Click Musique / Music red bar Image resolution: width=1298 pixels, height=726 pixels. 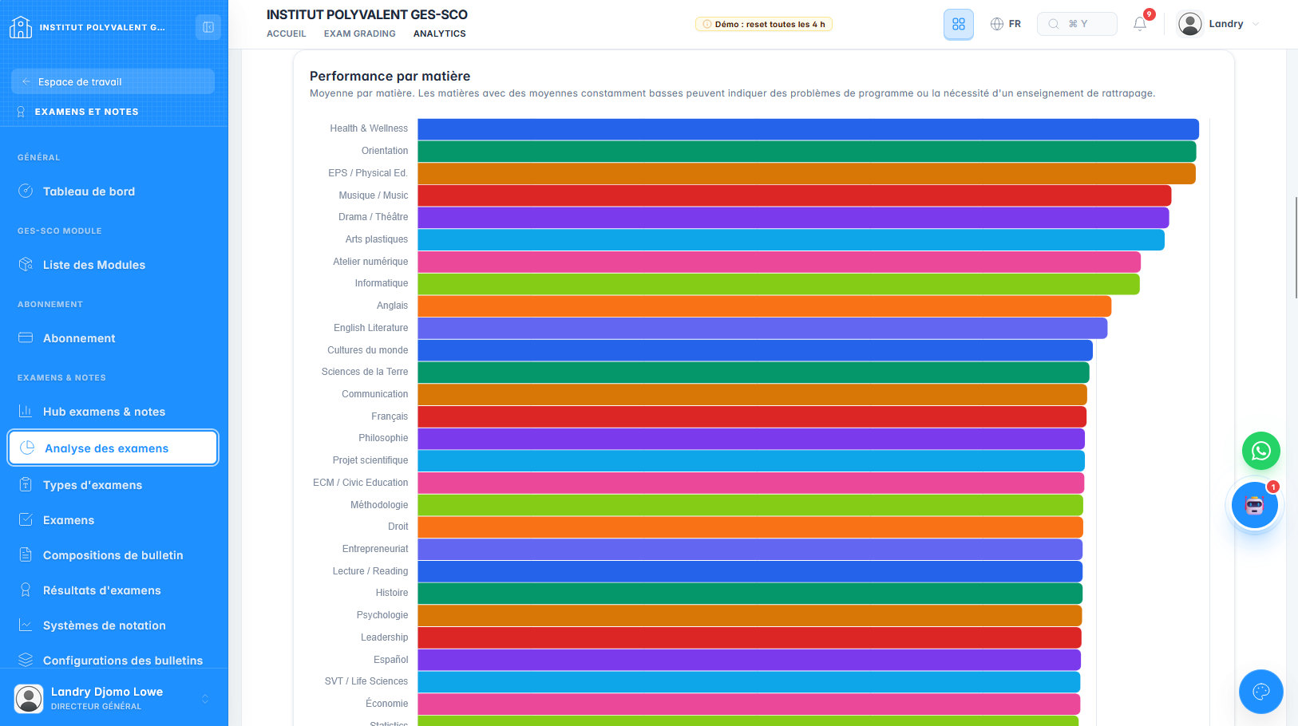[x=794, y=195]
